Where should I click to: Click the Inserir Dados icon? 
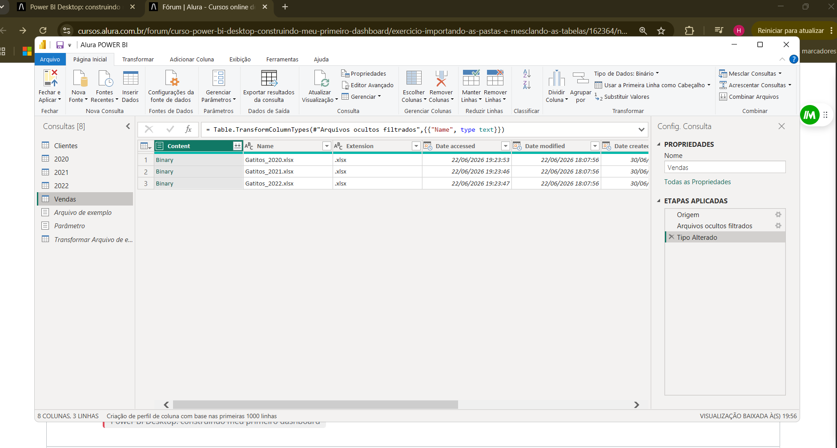pos(130,78)
